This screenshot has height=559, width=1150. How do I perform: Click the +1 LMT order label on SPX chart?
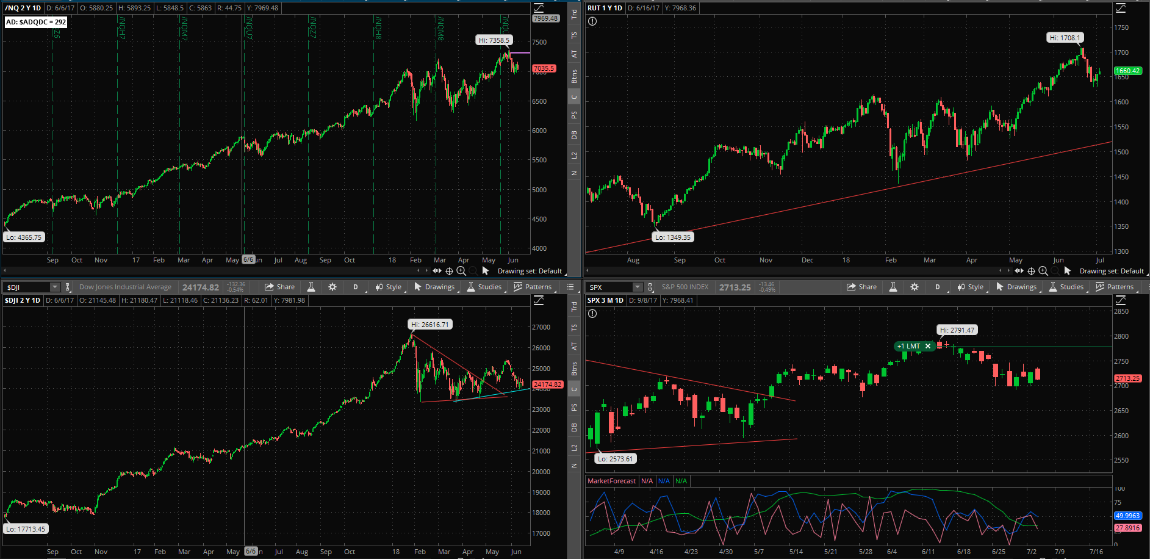pos(908,346)
